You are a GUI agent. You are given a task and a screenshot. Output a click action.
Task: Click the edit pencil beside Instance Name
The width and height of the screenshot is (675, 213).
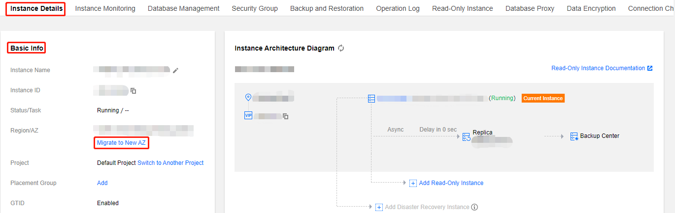coord(175,71)
